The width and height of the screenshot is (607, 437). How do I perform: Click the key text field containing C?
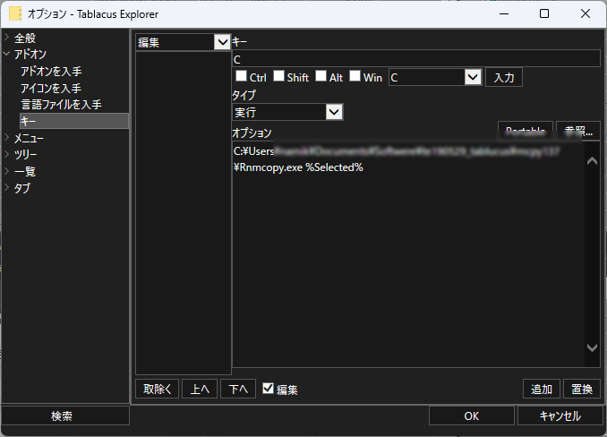coord(416,59)
